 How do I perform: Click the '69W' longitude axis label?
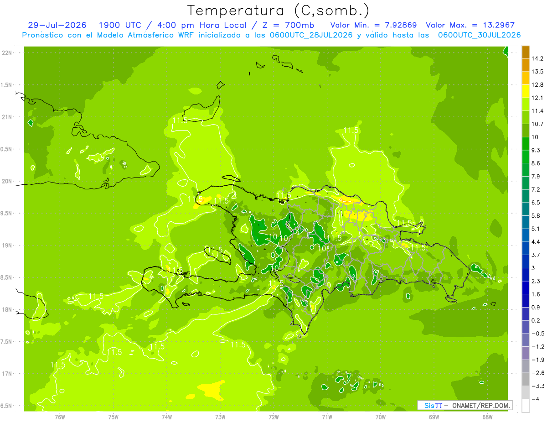[434, 417]
